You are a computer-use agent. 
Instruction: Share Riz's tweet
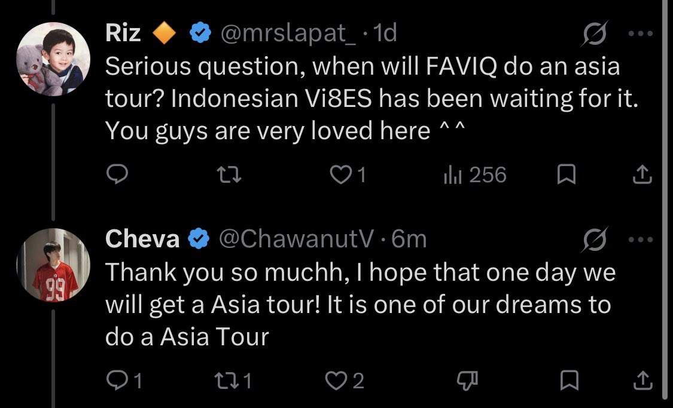click(642, 175)
